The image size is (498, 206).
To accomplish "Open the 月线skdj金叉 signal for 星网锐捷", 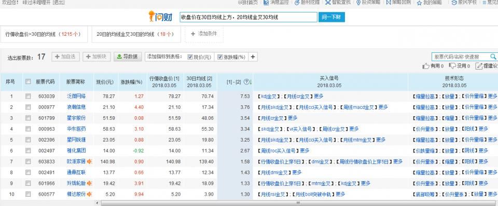I will 275,140.
